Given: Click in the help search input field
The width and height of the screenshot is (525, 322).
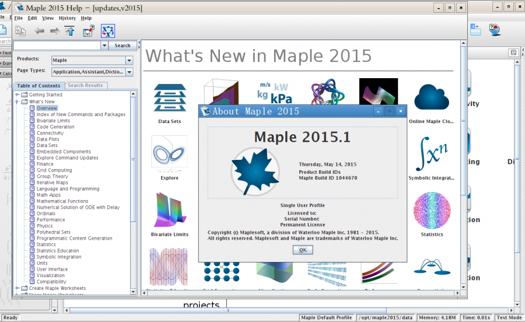Looking at the screenshot, I should (x=57, y=45).
